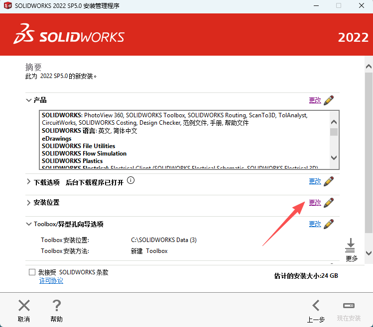Click the pencil icon in the 产品 row
373x327 pixels.
329,100
